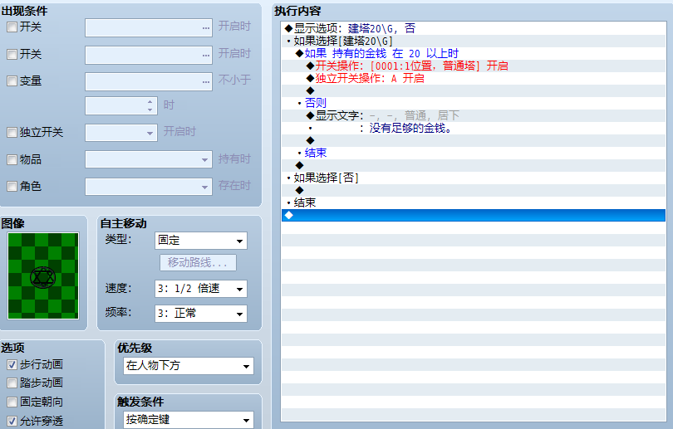Select the 如果 持有的金钱 在 20 以上时 line
The width and height of the screenshot is (673, 429).
474,53
